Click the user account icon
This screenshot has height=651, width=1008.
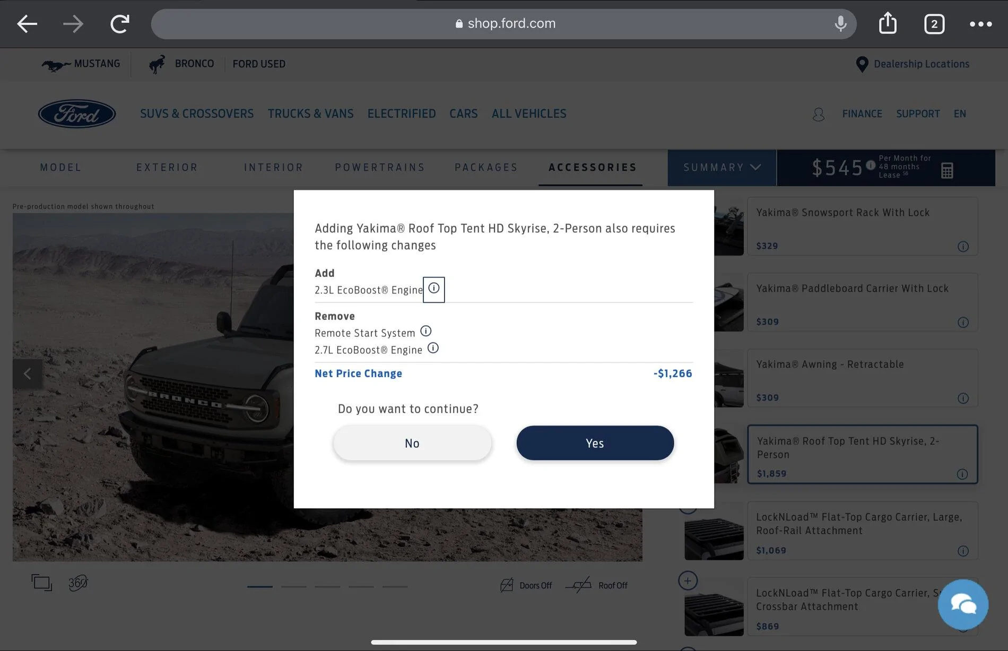click(819, 114)
